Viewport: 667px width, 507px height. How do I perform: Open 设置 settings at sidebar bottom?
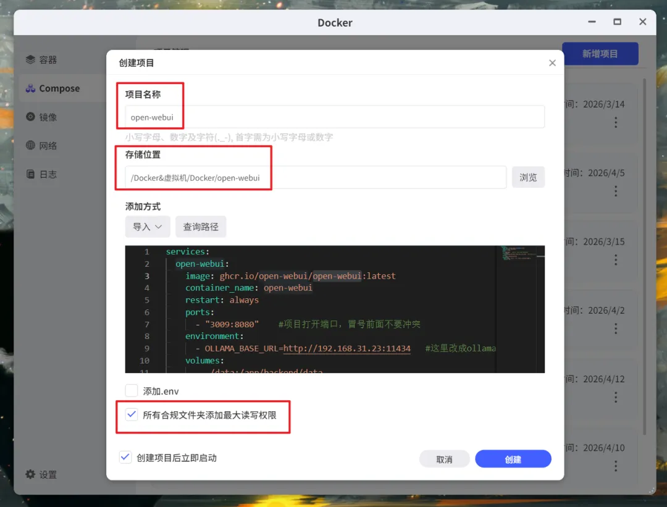[x=41, y=474]
